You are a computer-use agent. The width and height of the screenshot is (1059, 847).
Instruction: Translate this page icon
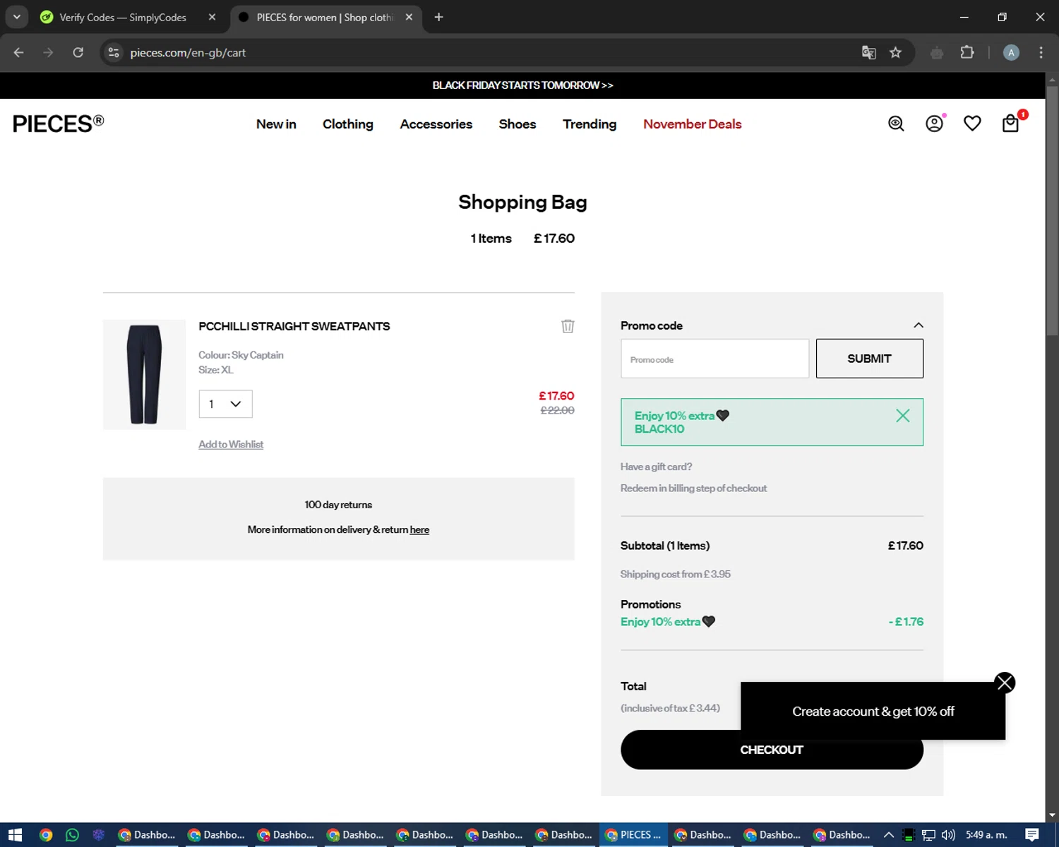[x=869, y=52]
